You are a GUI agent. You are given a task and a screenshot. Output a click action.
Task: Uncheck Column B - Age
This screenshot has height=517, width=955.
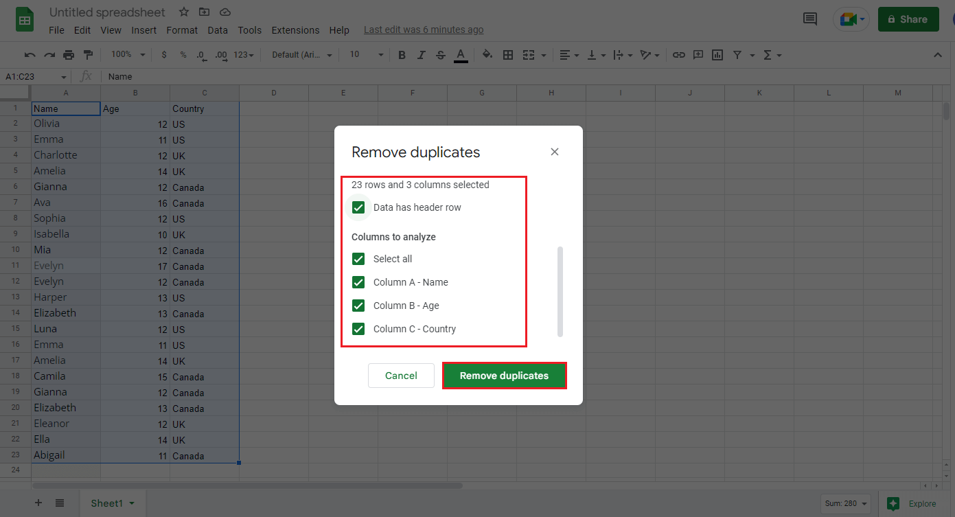[x=358, y=306]
